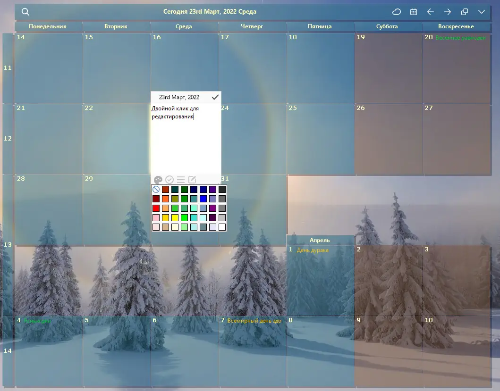
Task: Click the Вторник column header
Action: click(116, 26)
